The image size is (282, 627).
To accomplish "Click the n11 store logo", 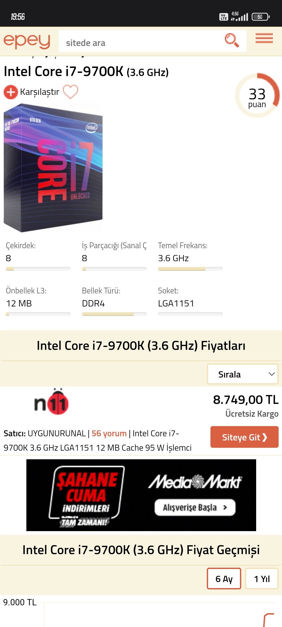I will tap(51, 402).
